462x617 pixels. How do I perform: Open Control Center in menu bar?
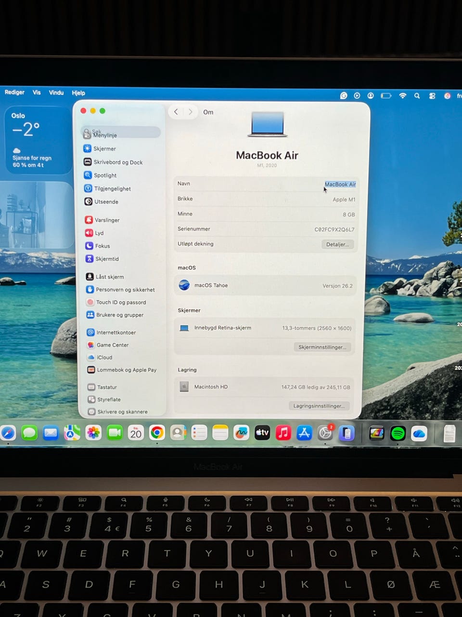[x=432, y=95]
